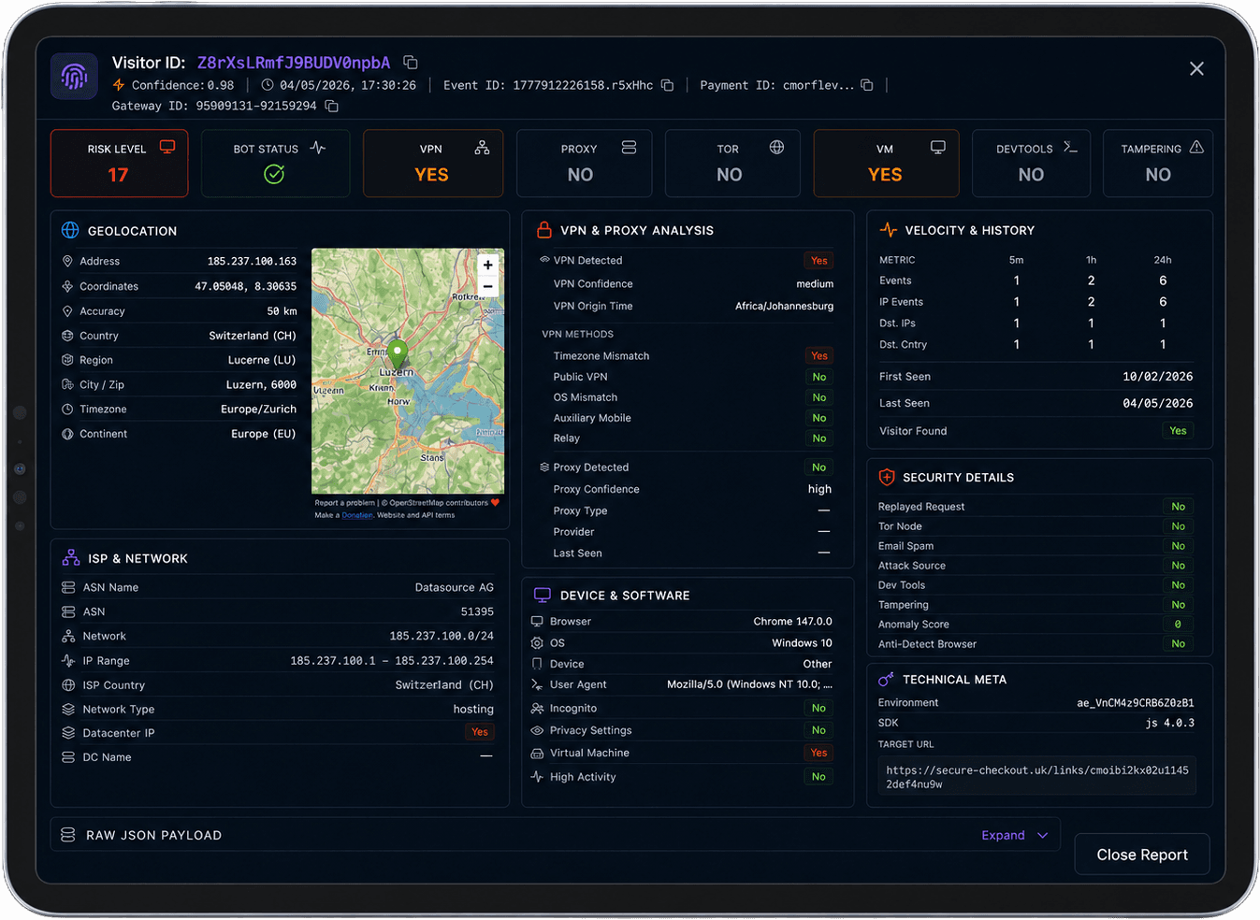This screenshot has width=1260, height=920.
Task: Click the Network Type hosting value
Action: 473,710
